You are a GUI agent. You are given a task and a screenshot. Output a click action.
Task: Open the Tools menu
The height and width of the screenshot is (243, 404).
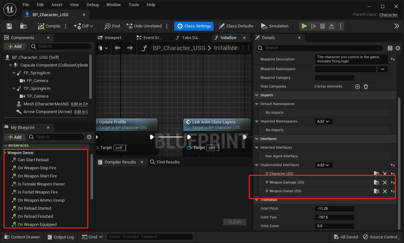coord(134,5)
